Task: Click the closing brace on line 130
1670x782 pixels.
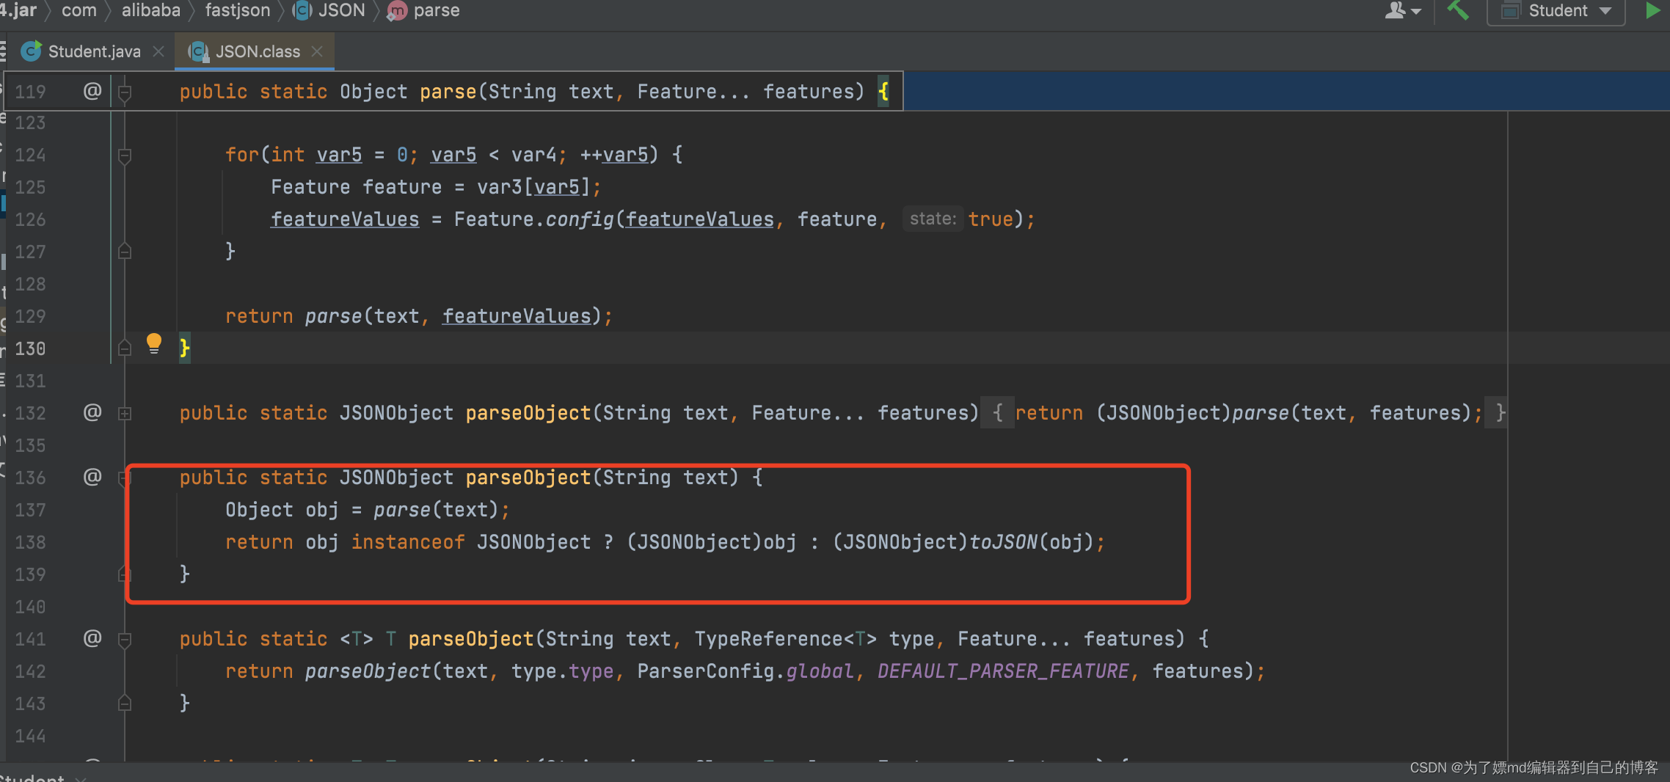Action: coord(185,348)
